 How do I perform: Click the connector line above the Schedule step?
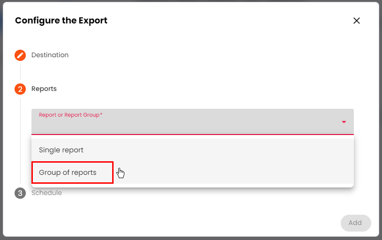pyautogui.click(x=20, y=185)
